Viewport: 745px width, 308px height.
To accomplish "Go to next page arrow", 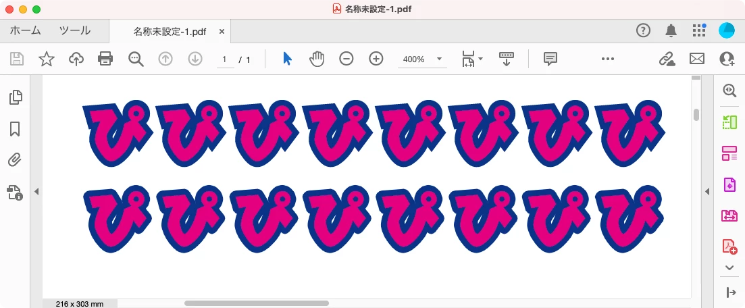I will point(195,59).
